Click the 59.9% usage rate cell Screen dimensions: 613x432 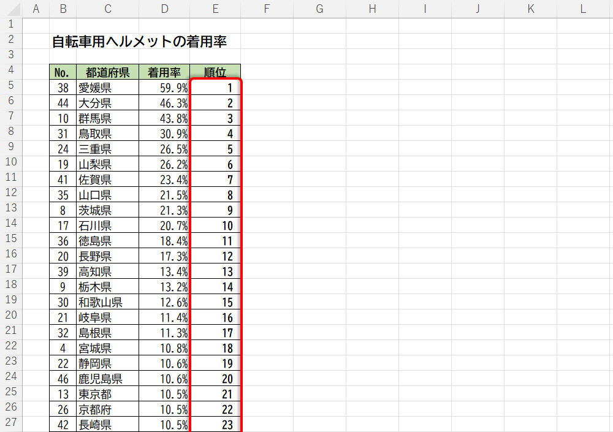pos(164,88)
